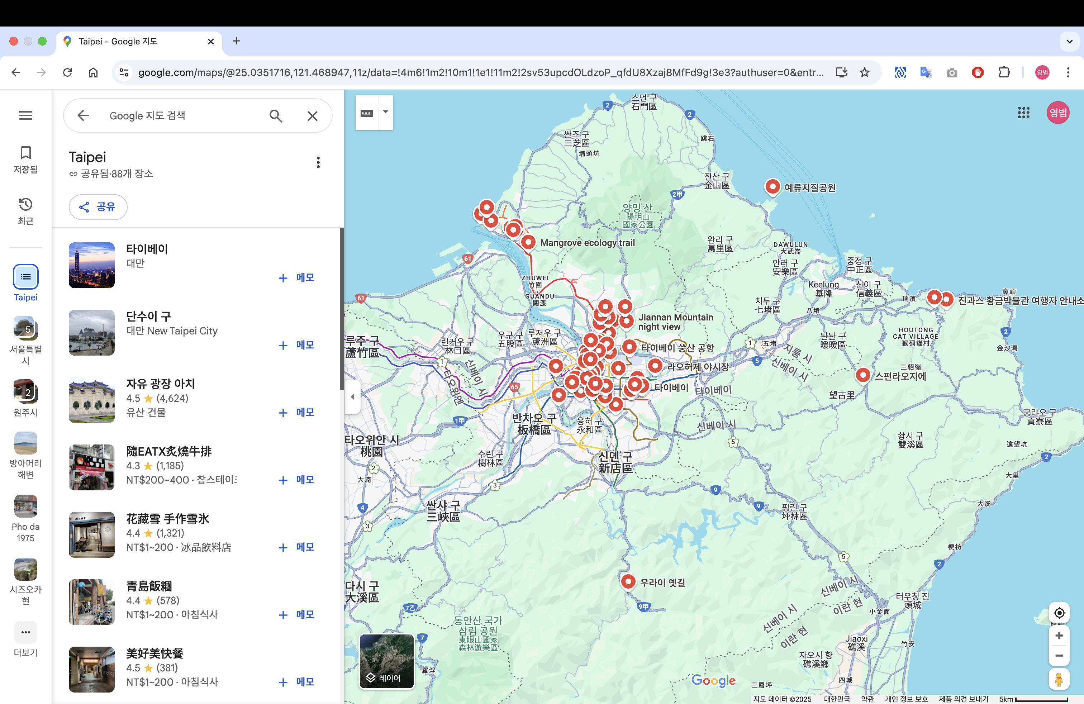Click the site info icon in address bar
Screen dimensions: 1084x704
(124, 72)
